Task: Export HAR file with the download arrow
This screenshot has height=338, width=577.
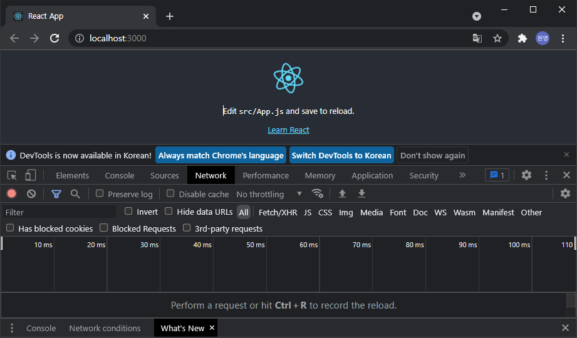Action: click(361, 193)
